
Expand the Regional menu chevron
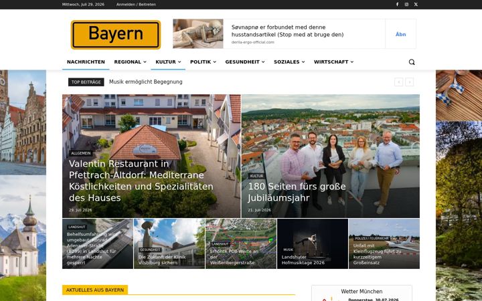145,62
